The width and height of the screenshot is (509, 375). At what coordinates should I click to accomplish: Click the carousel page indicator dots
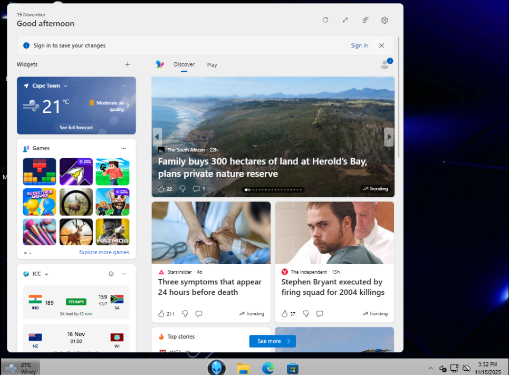coord(273,190)
